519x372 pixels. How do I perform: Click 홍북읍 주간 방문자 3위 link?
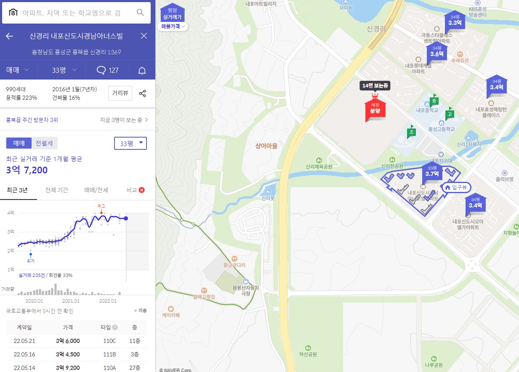[x=32, y=120]
